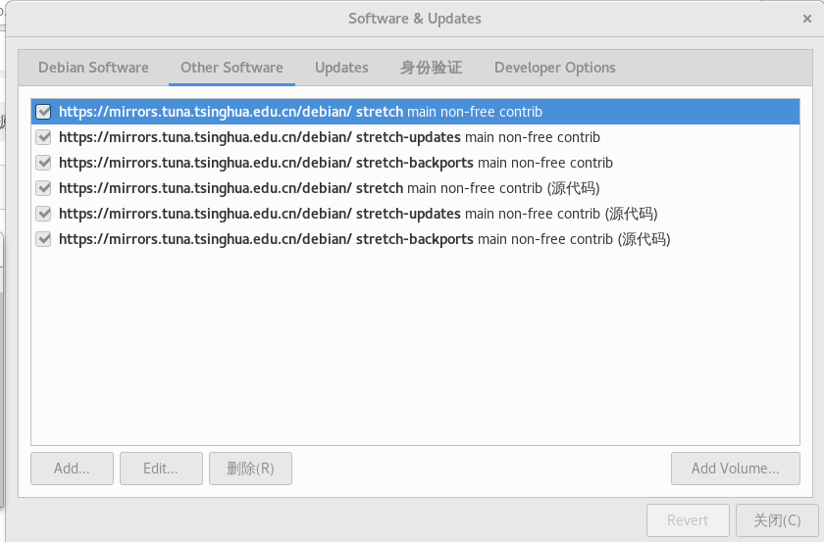Image resolution: width=824 pixels, height=542 pixels.
Task: Click the Add... button
Action: pyautogui.click(x=72, y=468)
